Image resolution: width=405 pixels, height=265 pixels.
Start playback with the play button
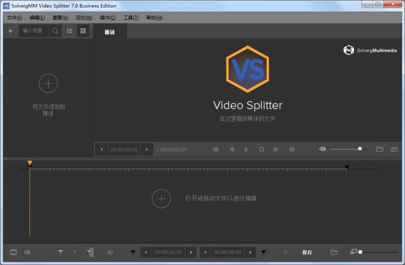click(x=246, y=149)
